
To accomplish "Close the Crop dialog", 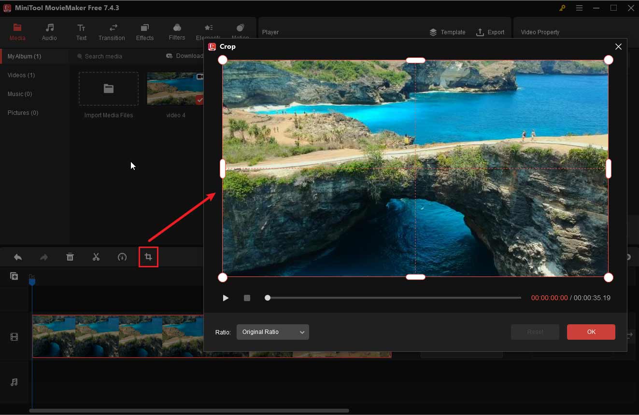I will point(618,46).
